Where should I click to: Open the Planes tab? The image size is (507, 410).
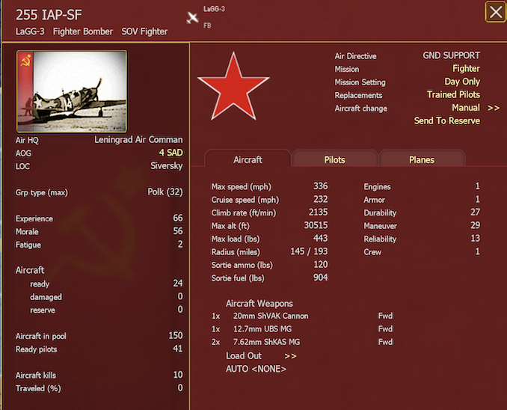tap(422, 159)
